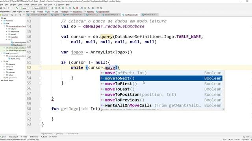
Task: Click the repository breadcrumb folder
Action: (89, 12)
